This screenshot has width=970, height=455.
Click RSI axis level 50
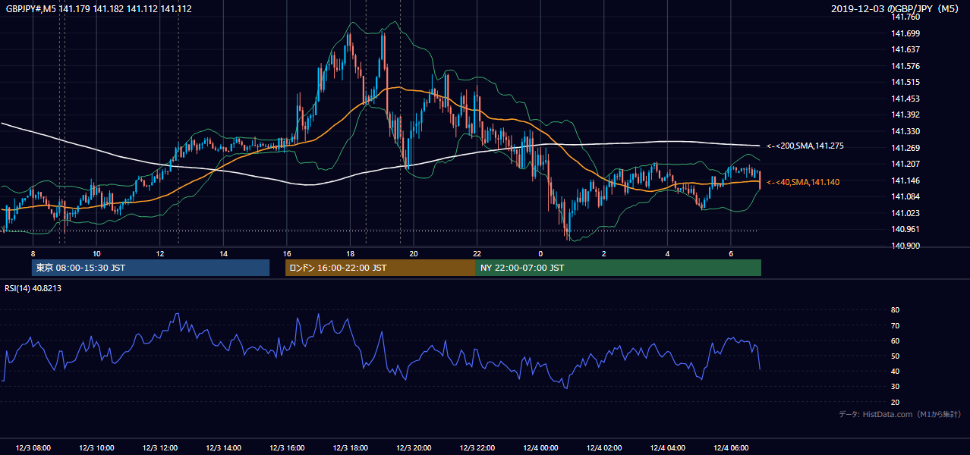tap(895, 356)
